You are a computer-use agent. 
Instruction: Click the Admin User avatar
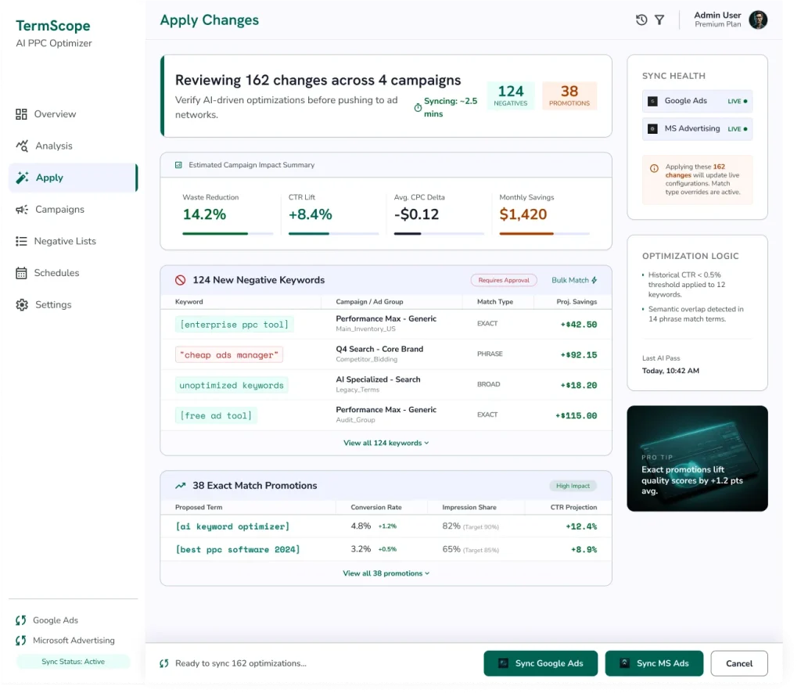[757, 20]
